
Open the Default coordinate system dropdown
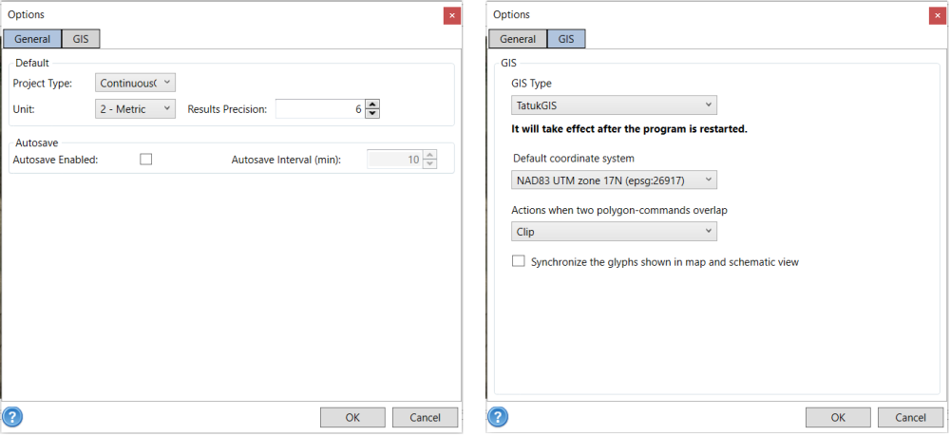(614, 180)
